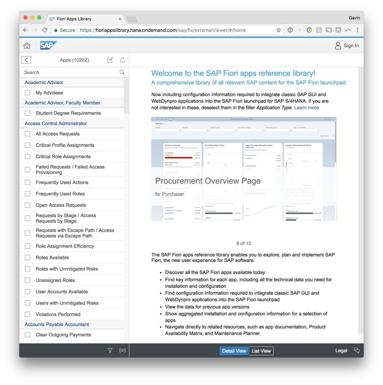Screen dimensions: 383x385
Task: Click the multi-select checkmark icon
Action: tap(110, 60)
